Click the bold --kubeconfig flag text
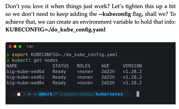 pyautogui.click(x=115, y=14)
